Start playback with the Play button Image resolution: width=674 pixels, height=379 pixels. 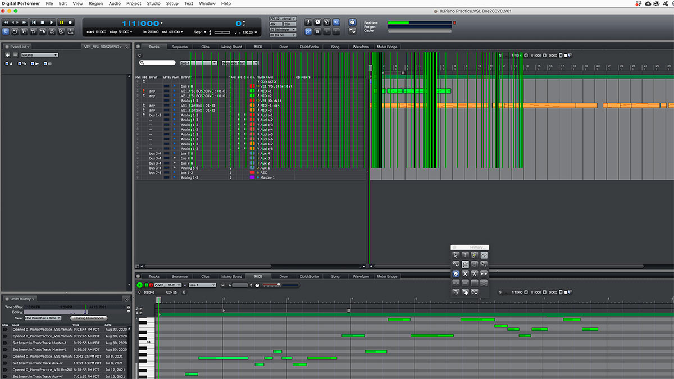pos(51,22)
